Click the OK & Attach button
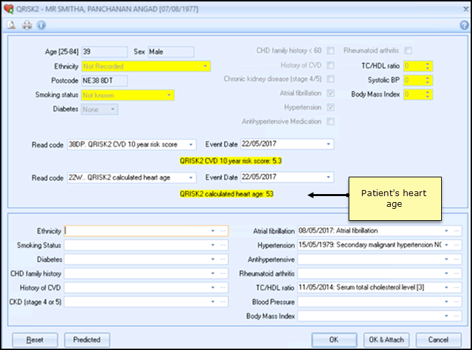This screenshot has width=472, height=350. point(386,339)
